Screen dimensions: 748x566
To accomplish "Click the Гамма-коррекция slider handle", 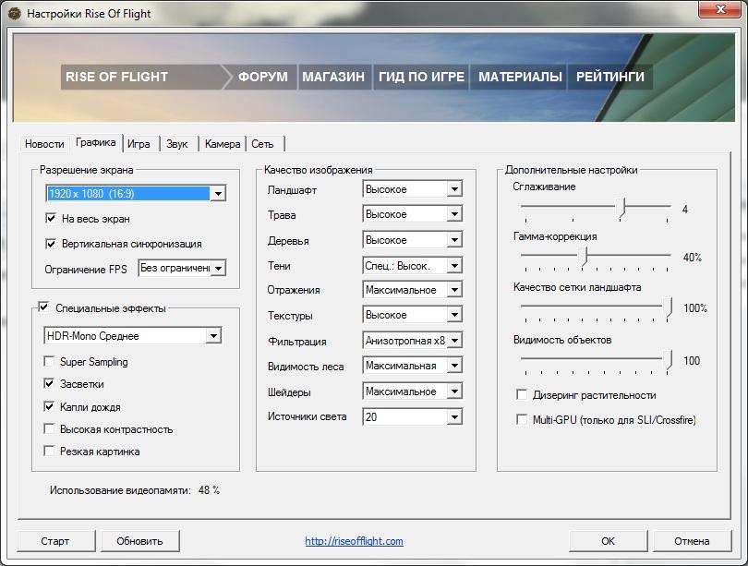I will coord(583,258).
